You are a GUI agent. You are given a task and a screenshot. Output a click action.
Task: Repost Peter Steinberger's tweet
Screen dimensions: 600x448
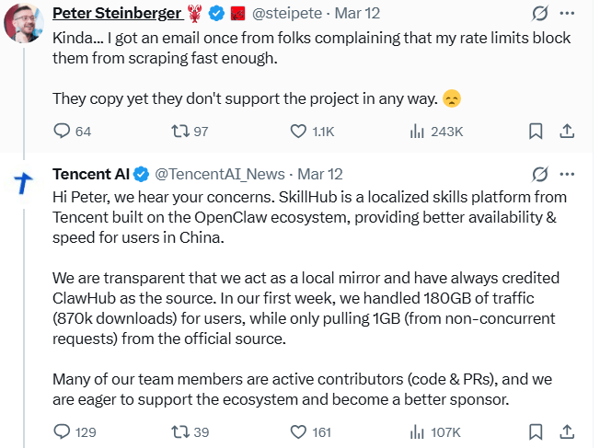(181, 132)
